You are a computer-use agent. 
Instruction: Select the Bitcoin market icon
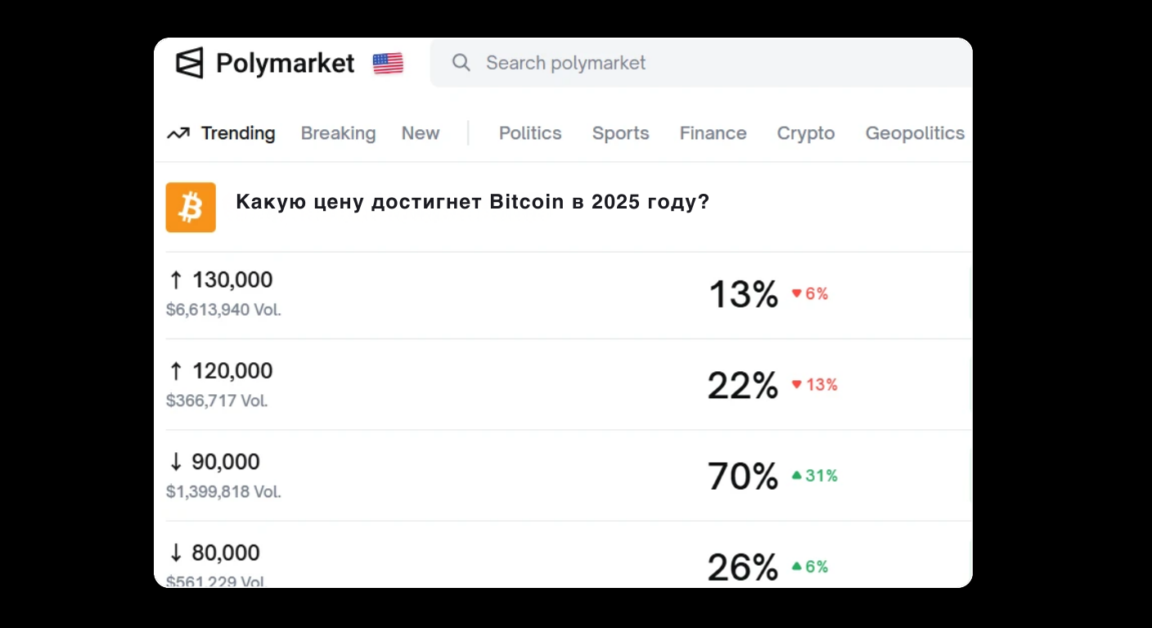pyautogui.click(x=191, y=207)
